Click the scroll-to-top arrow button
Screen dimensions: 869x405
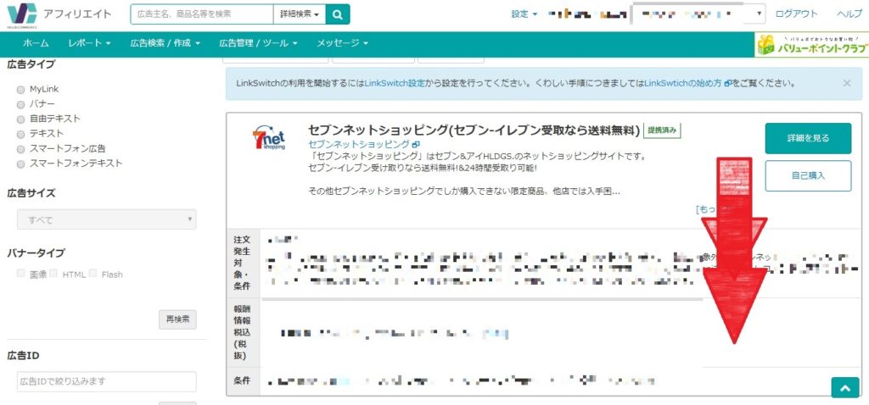coord(844,388)
